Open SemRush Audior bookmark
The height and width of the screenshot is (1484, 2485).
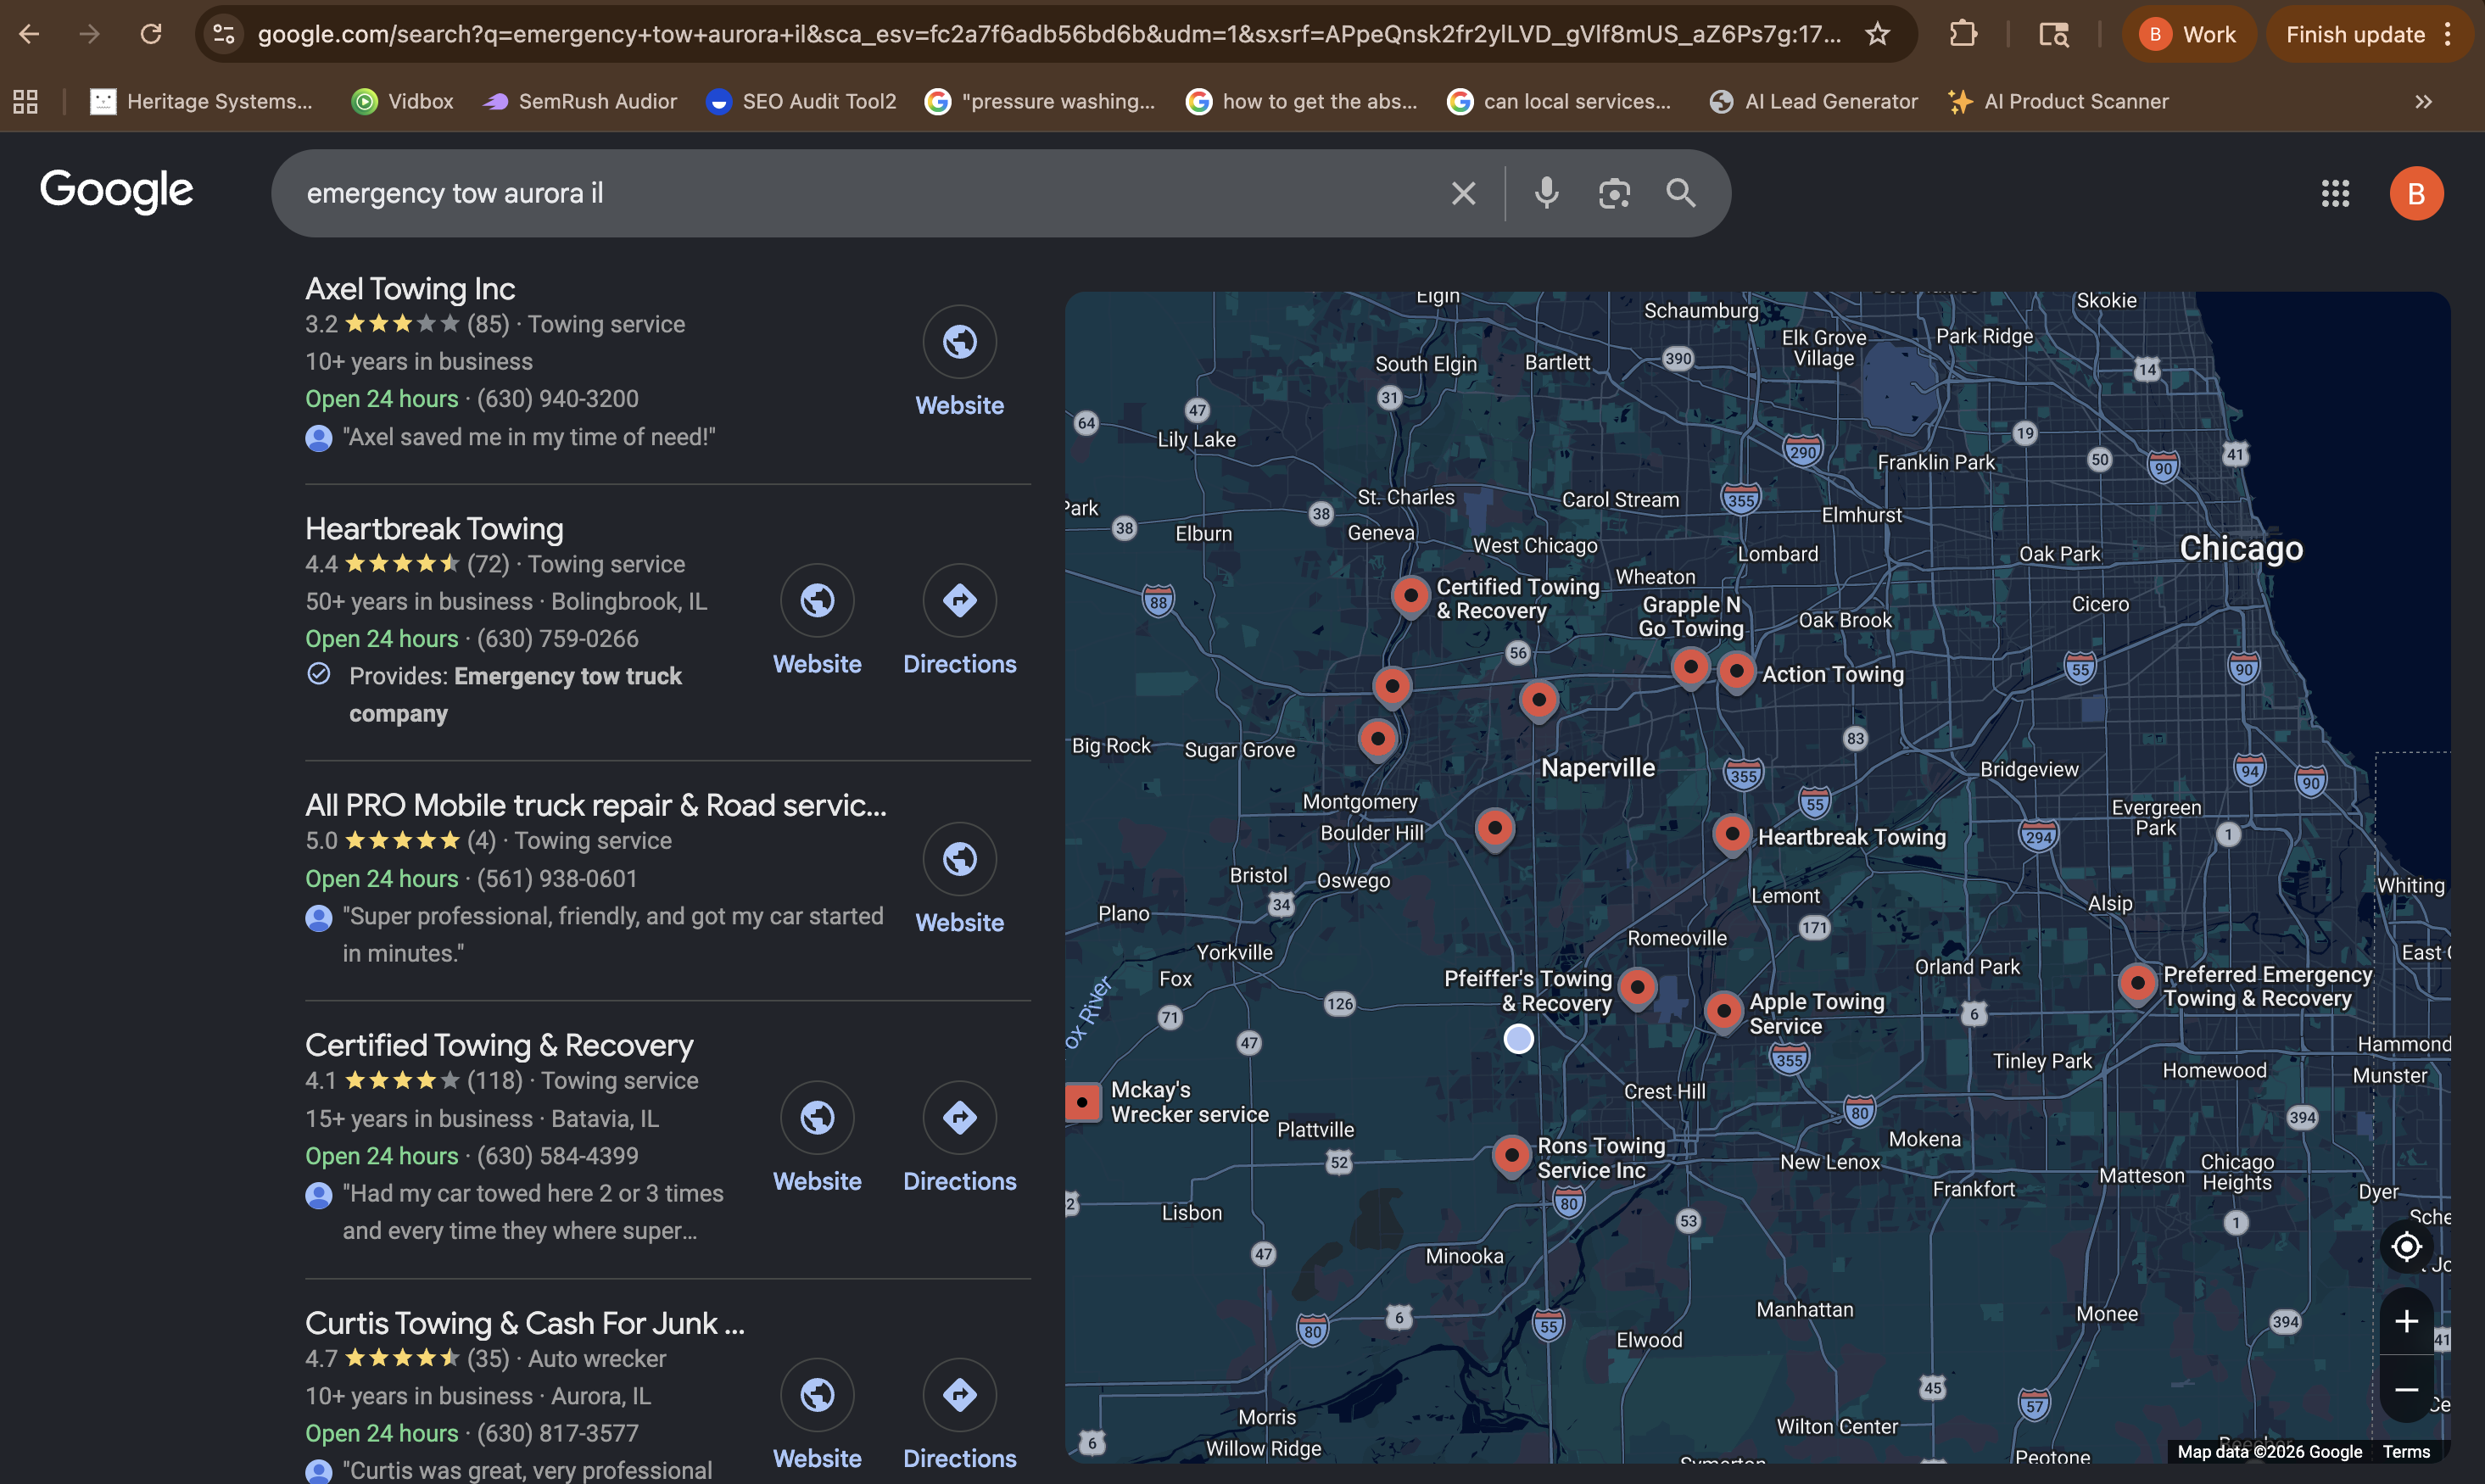(x=580, y=101)
